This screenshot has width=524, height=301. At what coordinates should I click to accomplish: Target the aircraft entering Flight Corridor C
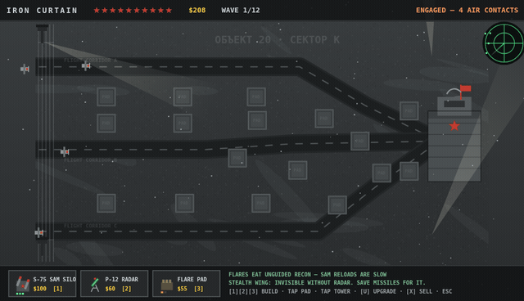(39, 232)
